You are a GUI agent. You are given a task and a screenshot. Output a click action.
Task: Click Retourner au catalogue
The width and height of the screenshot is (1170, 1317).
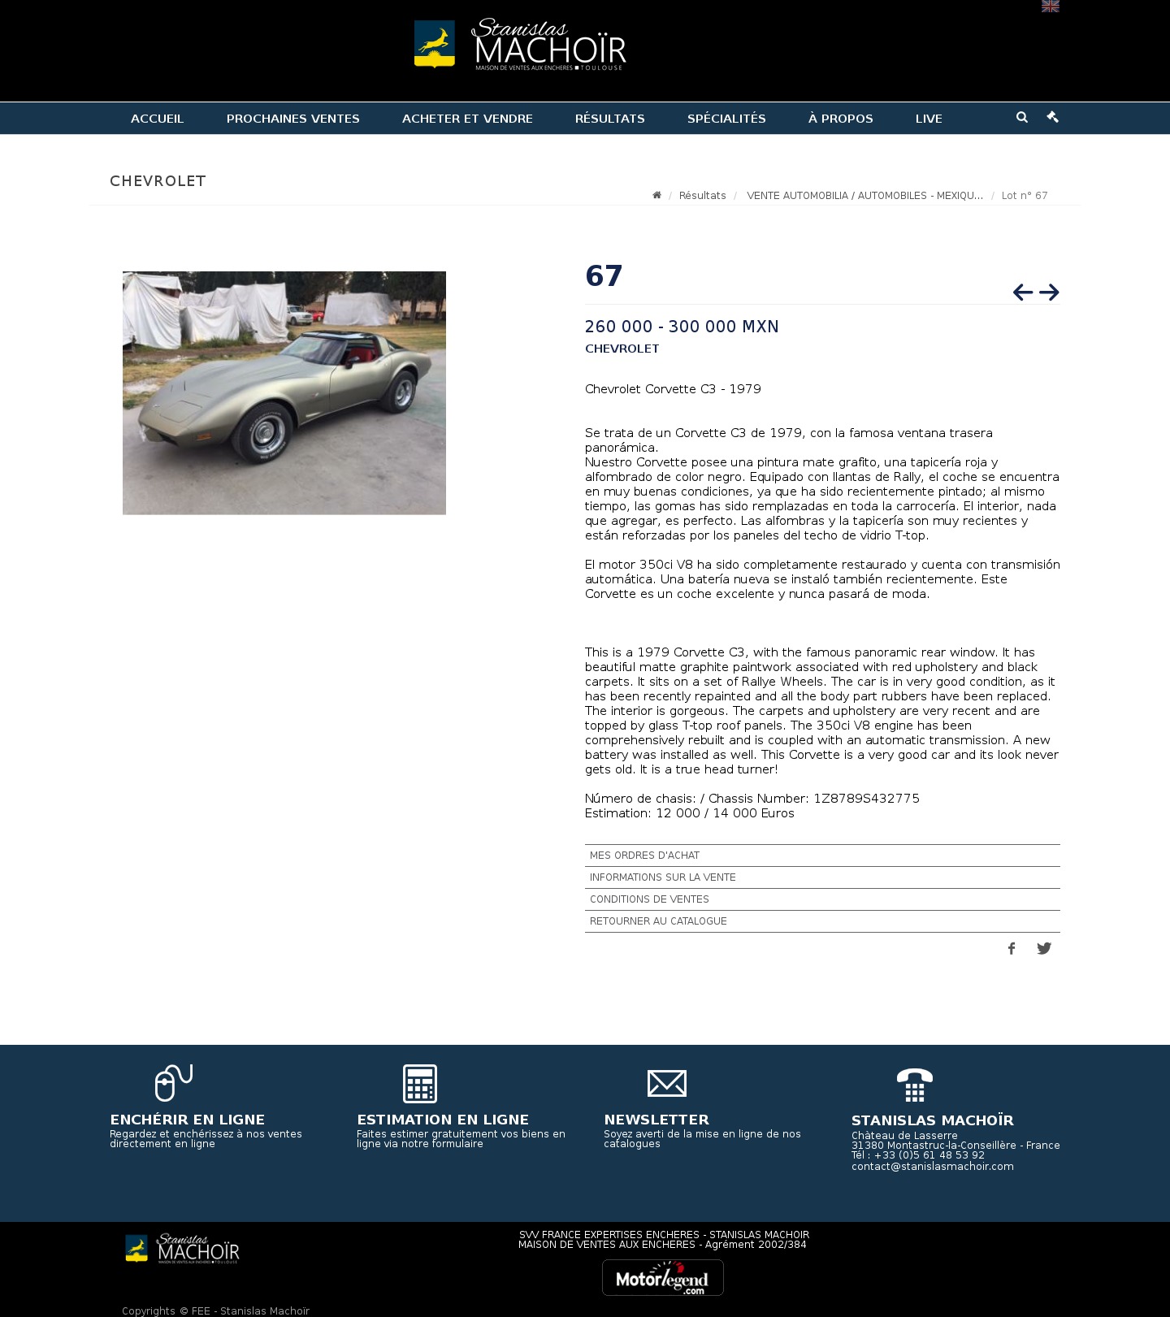point(822,921)
